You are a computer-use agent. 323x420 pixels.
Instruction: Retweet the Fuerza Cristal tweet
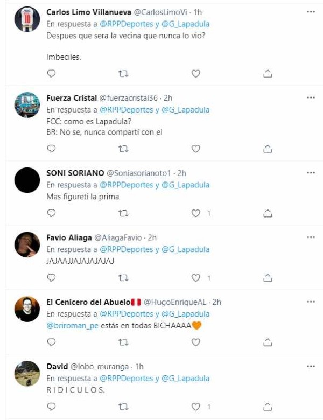123,149
